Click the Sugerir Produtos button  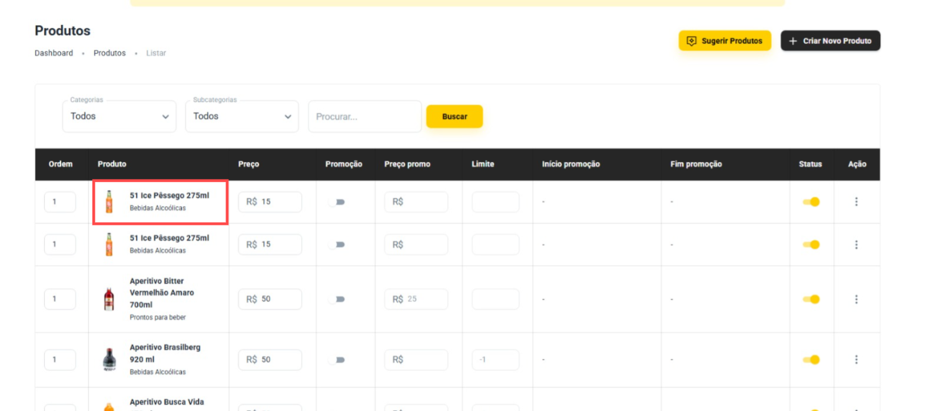[725, 41]
